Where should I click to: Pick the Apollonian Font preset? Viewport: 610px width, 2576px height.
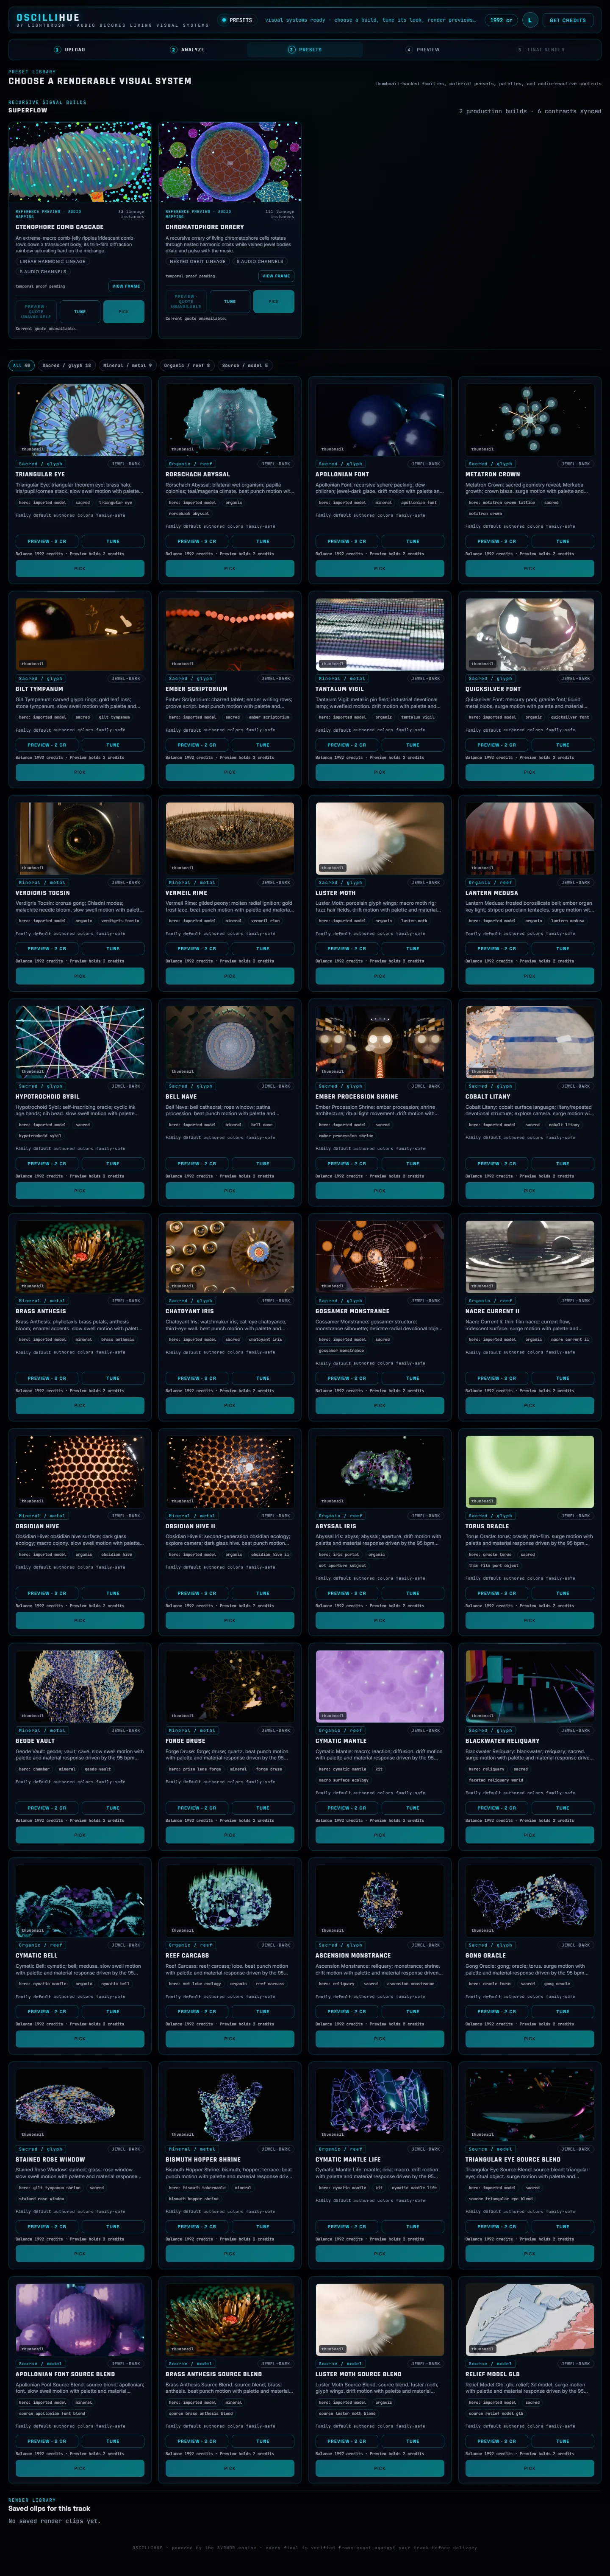[x=380, y=568]
